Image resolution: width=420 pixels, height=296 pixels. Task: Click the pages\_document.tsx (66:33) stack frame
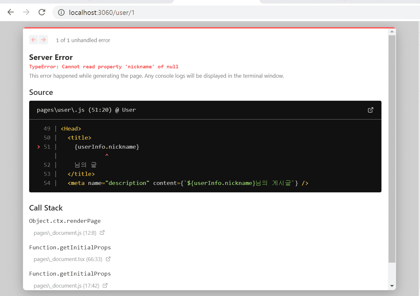click(68, 259)
